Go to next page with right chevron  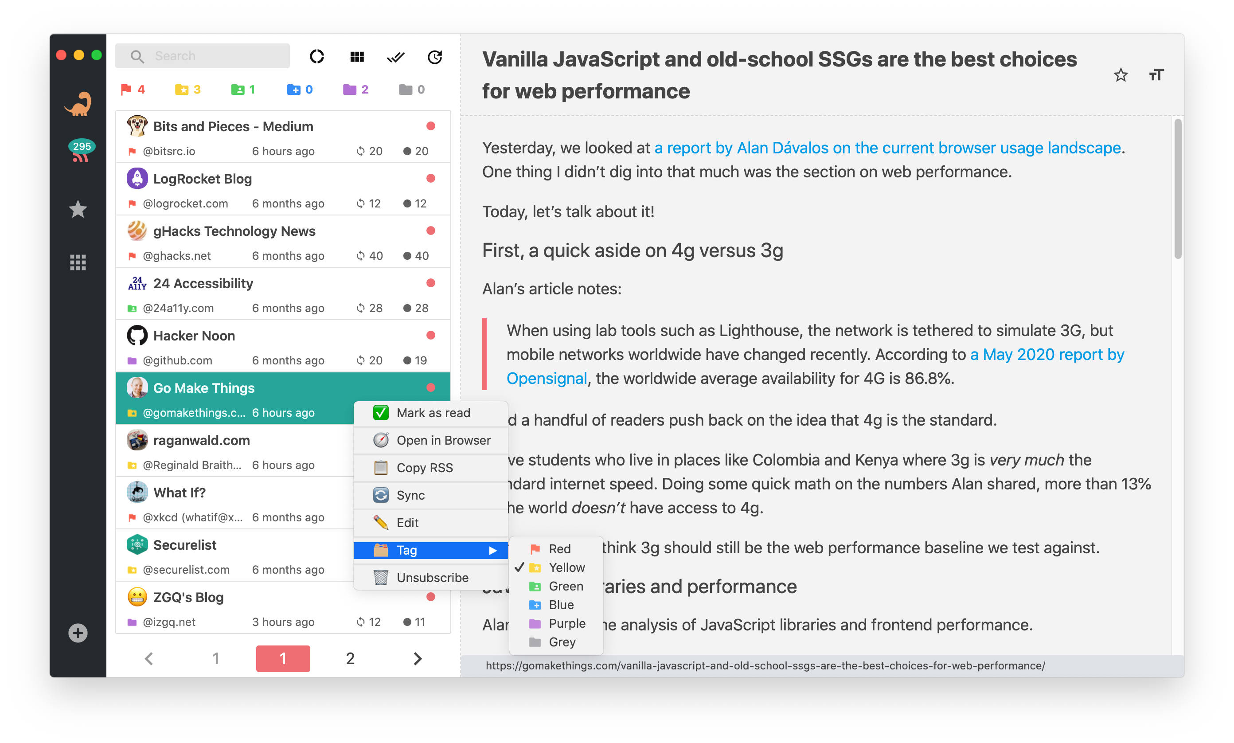pyautogui.click(x=417, y=658)
